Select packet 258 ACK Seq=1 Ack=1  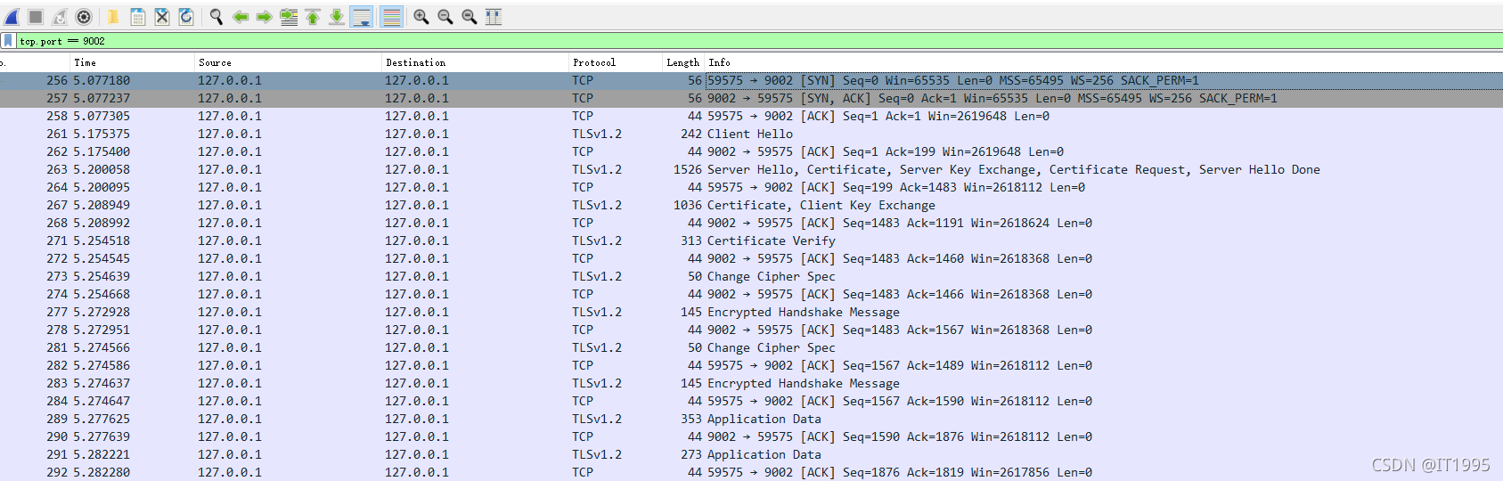coord(751,116)
